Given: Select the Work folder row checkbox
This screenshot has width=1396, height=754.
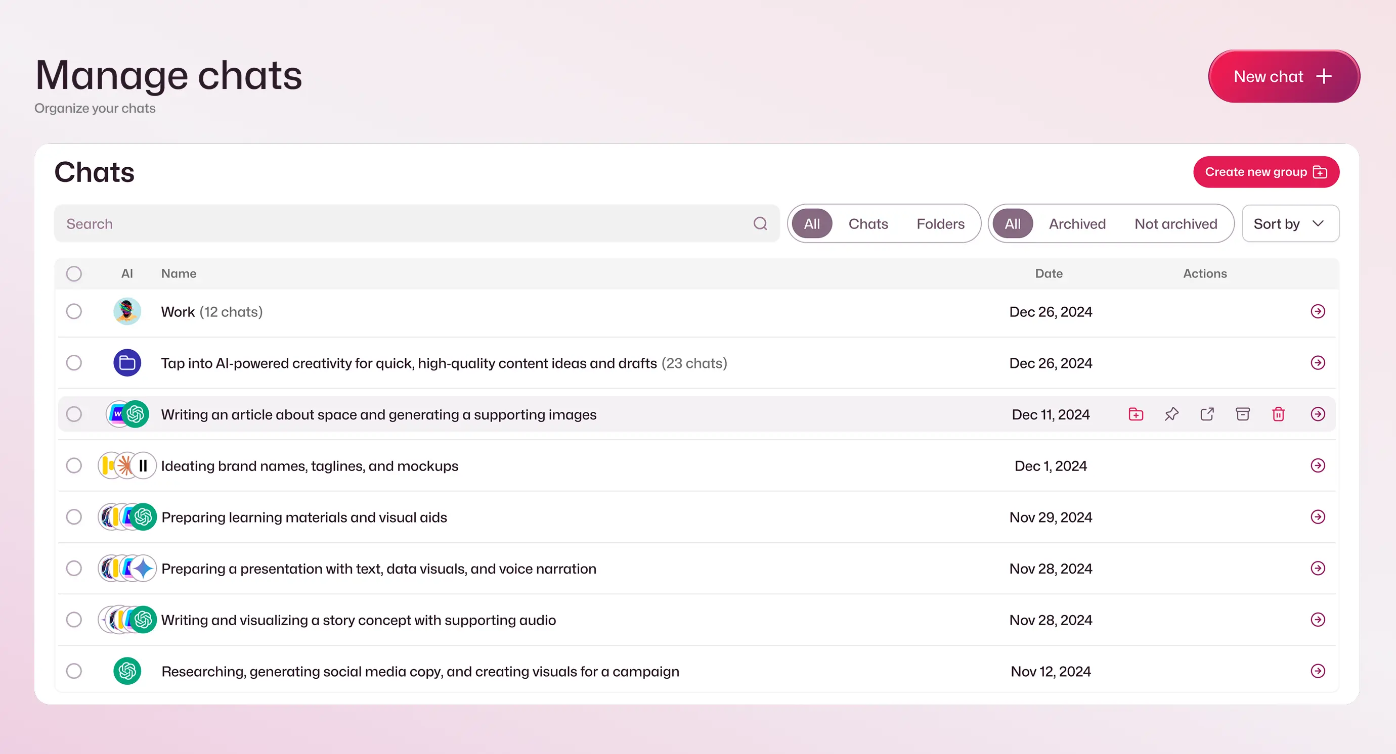Looking at the screenshot, I should (74, 311).
